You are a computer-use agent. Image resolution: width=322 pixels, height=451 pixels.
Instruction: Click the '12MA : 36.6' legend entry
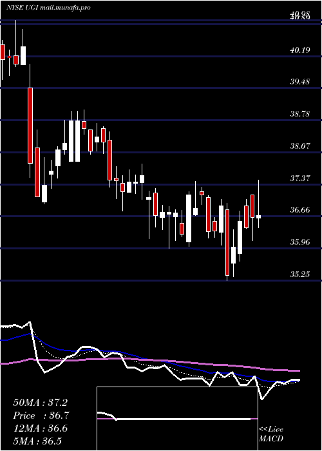40,428
